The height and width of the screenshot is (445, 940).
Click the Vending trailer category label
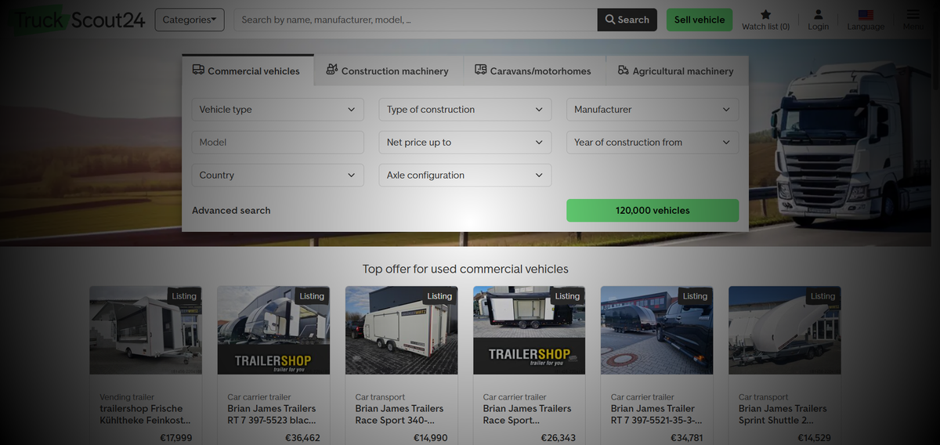[127, 397]
